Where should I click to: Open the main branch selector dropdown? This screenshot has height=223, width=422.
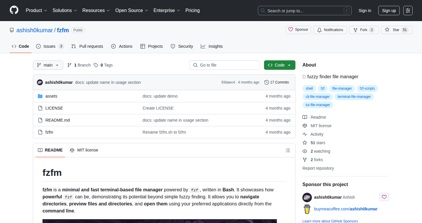coord(48,65)
